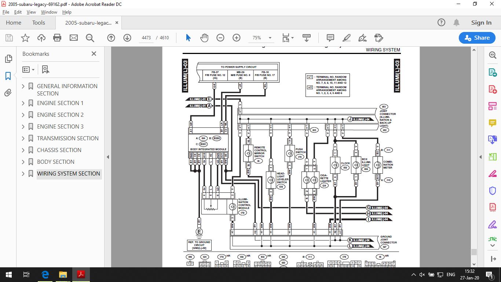Click the Sign In link
The image size is (501, 282).
pos(481,22)
